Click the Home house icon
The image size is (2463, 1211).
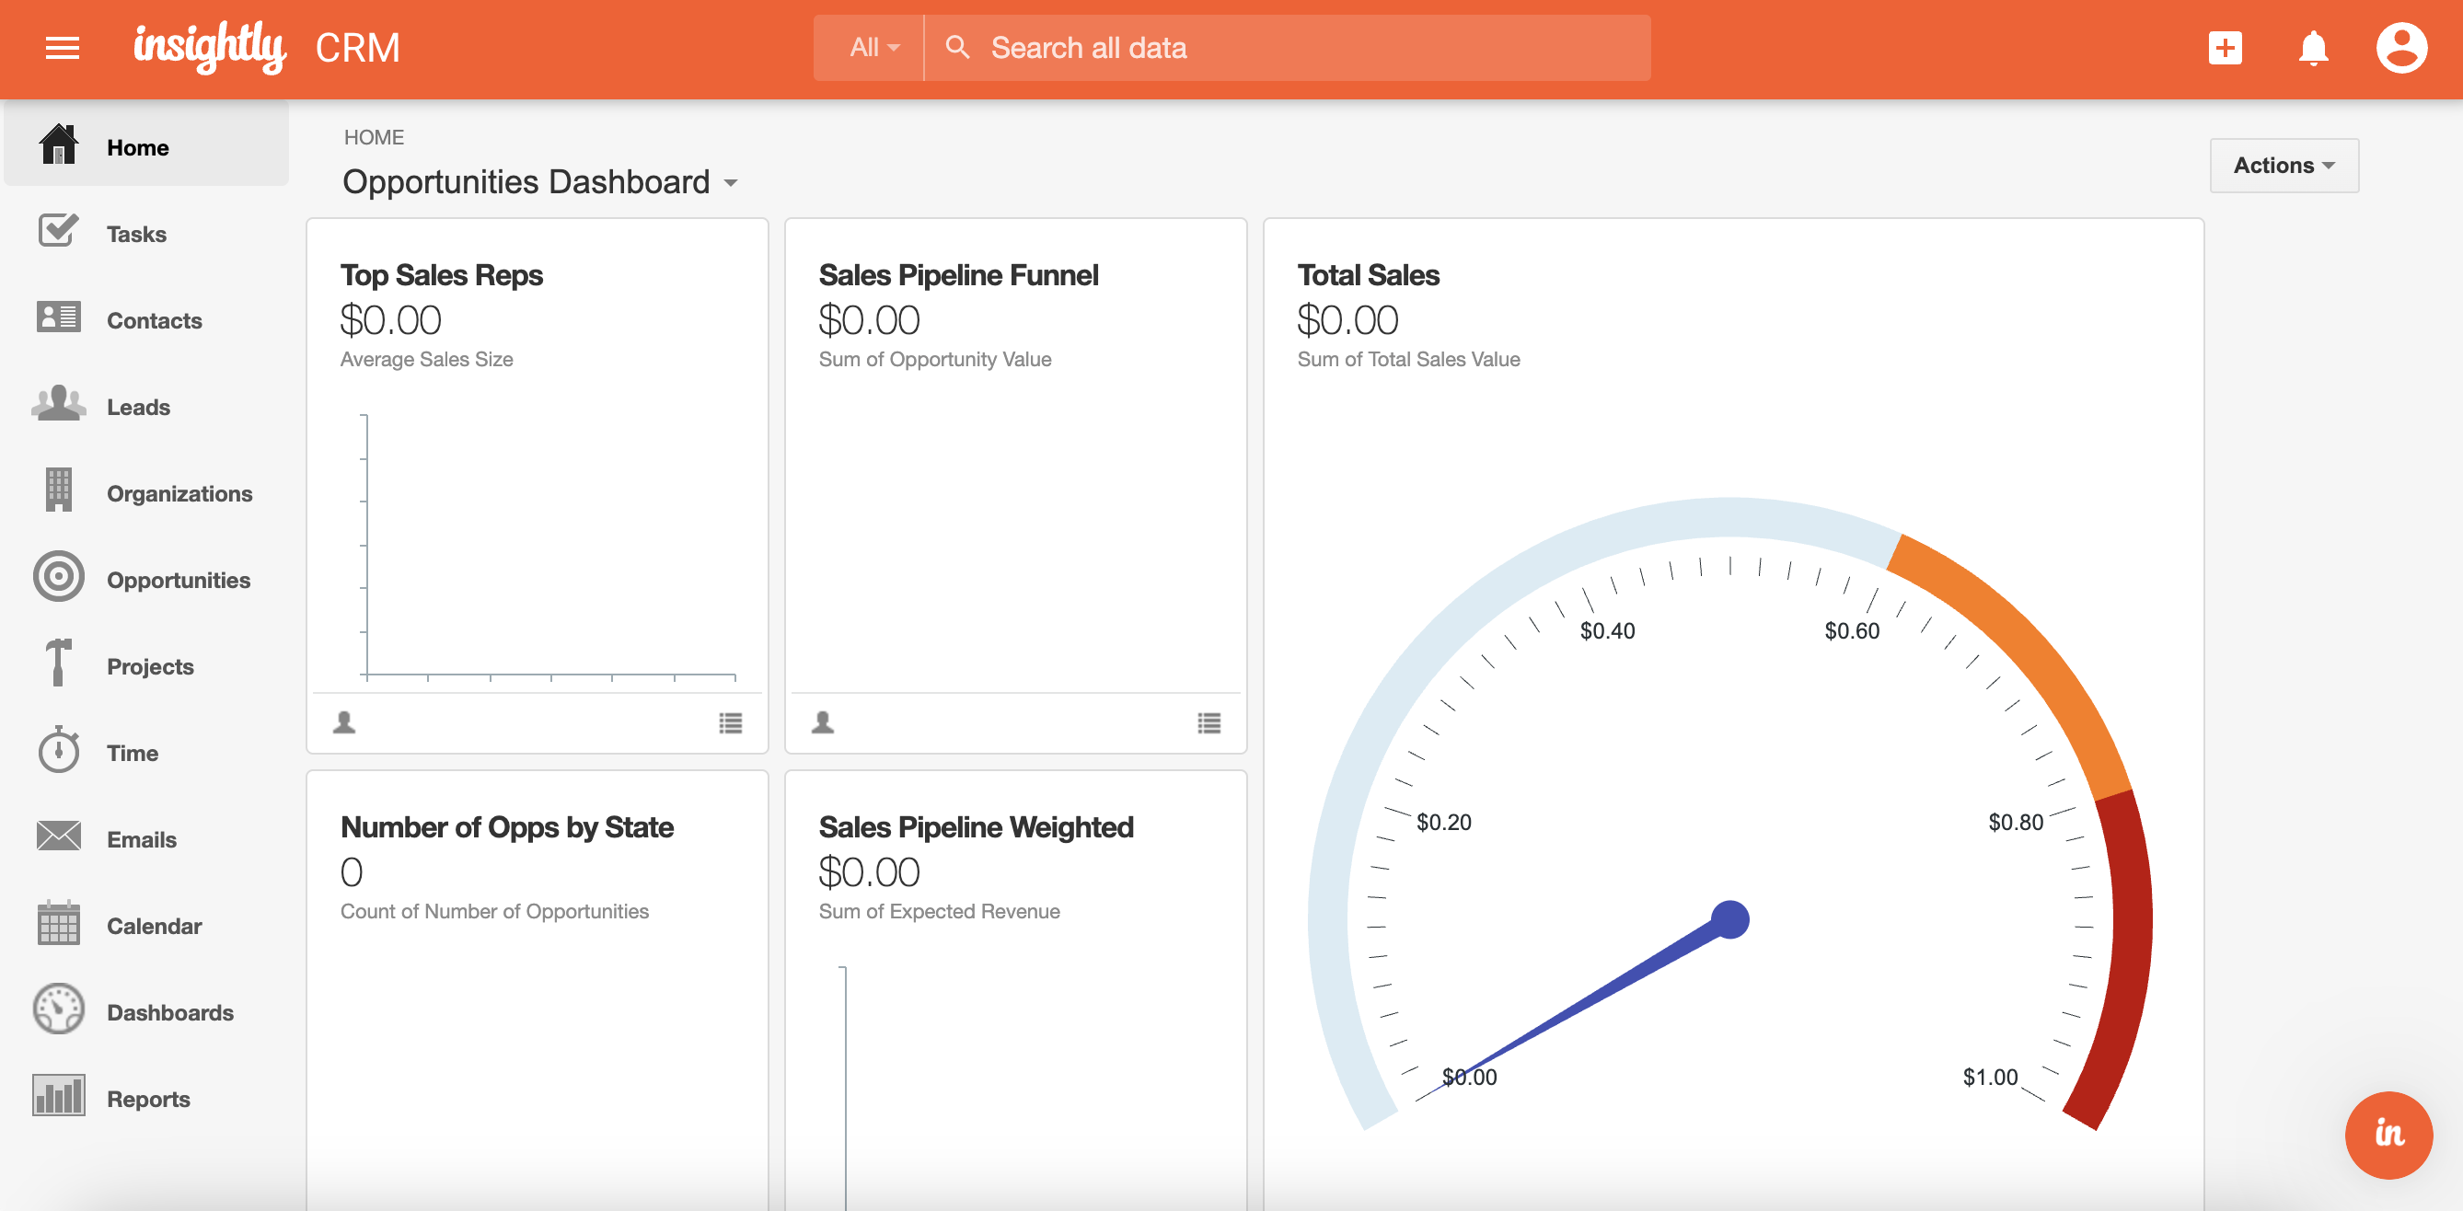[x=58, y=145]
